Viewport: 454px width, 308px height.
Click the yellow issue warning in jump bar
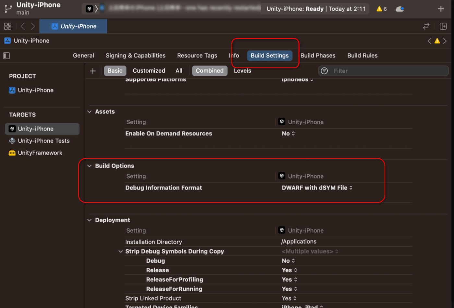(x=437, y=41)
